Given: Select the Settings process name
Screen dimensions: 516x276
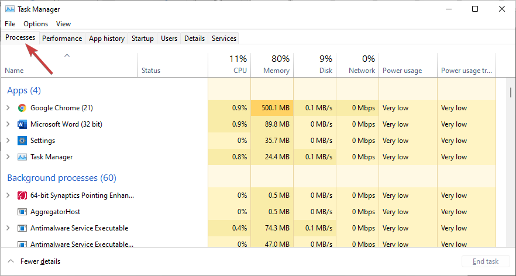Looking at the screenshot, I should [x=43, y=141].
